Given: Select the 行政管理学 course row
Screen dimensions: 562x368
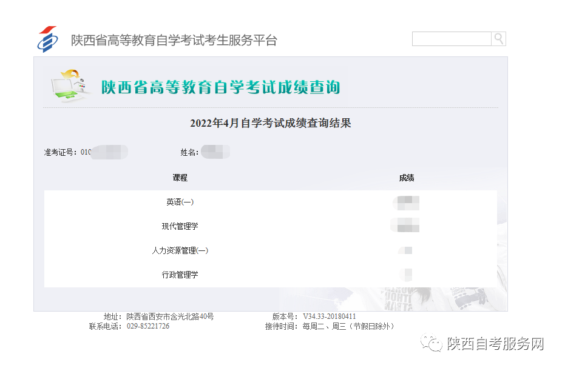Looking at the screenshot, I should pyautogui.click(x=271, y=275).
